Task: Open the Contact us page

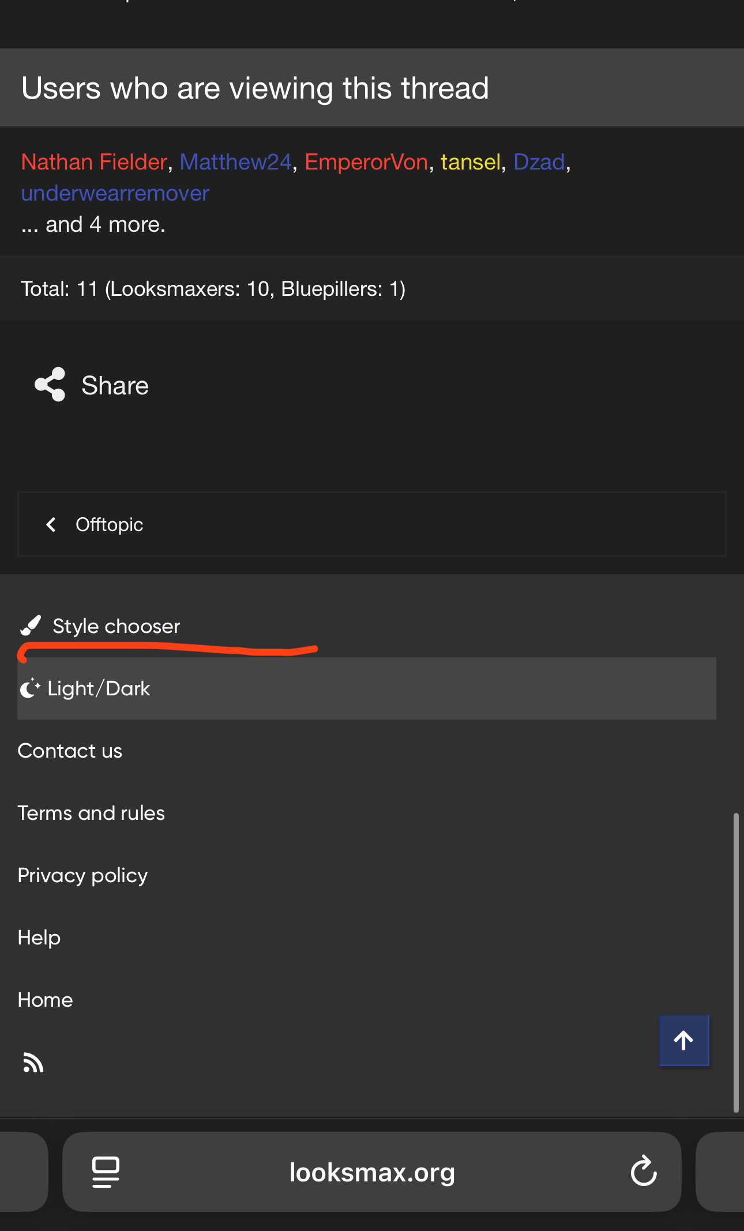Action: pyautogui.click(x=70, y=751)
